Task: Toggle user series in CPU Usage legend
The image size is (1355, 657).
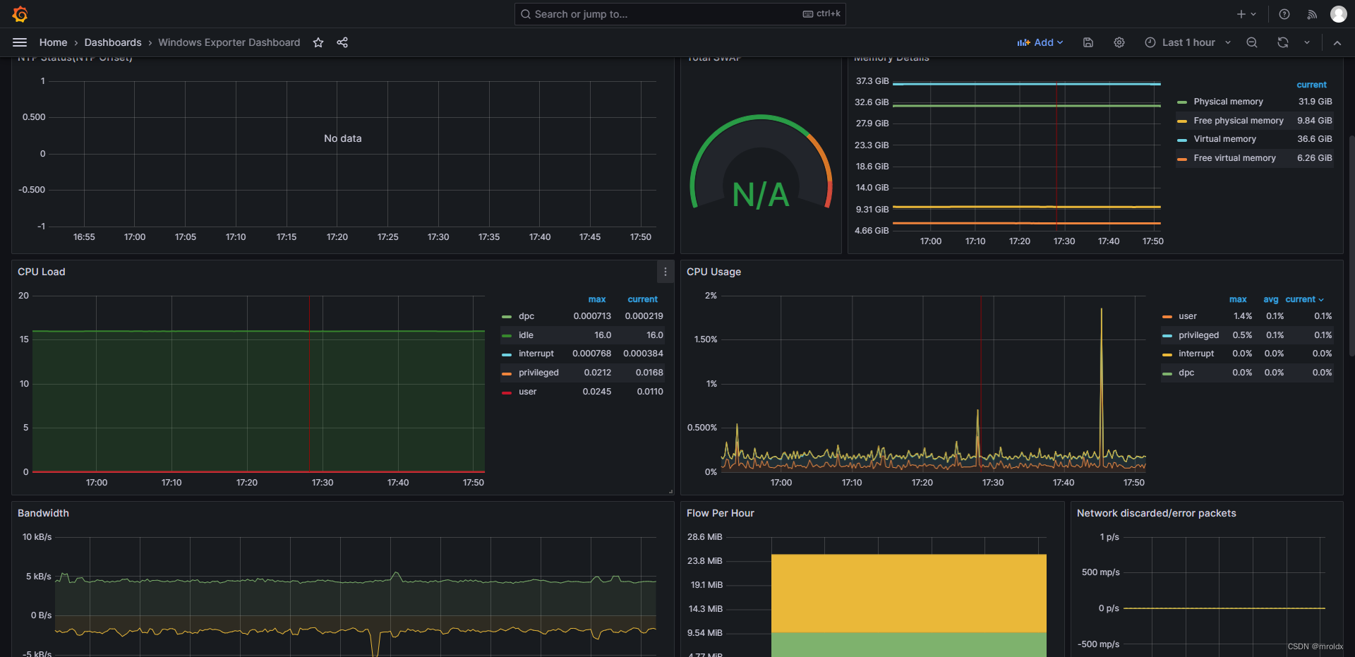Action: coord(1188,316)
